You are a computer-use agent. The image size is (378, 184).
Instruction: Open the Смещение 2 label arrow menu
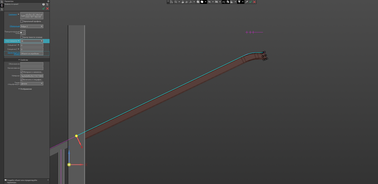tap(18, 49)
